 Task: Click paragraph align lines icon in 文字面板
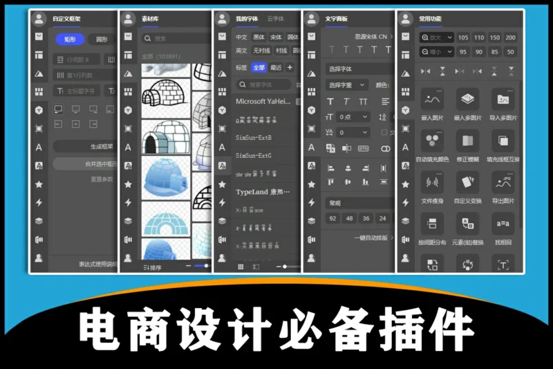coord(386,102)
